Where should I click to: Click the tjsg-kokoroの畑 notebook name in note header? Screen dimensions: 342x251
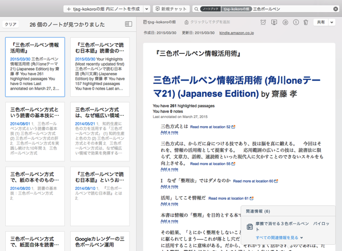pyautogui.click(x=162, y=22)
